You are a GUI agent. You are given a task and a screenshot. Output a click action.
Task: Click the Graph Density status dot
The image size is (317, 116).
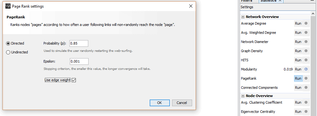(306, 51)
